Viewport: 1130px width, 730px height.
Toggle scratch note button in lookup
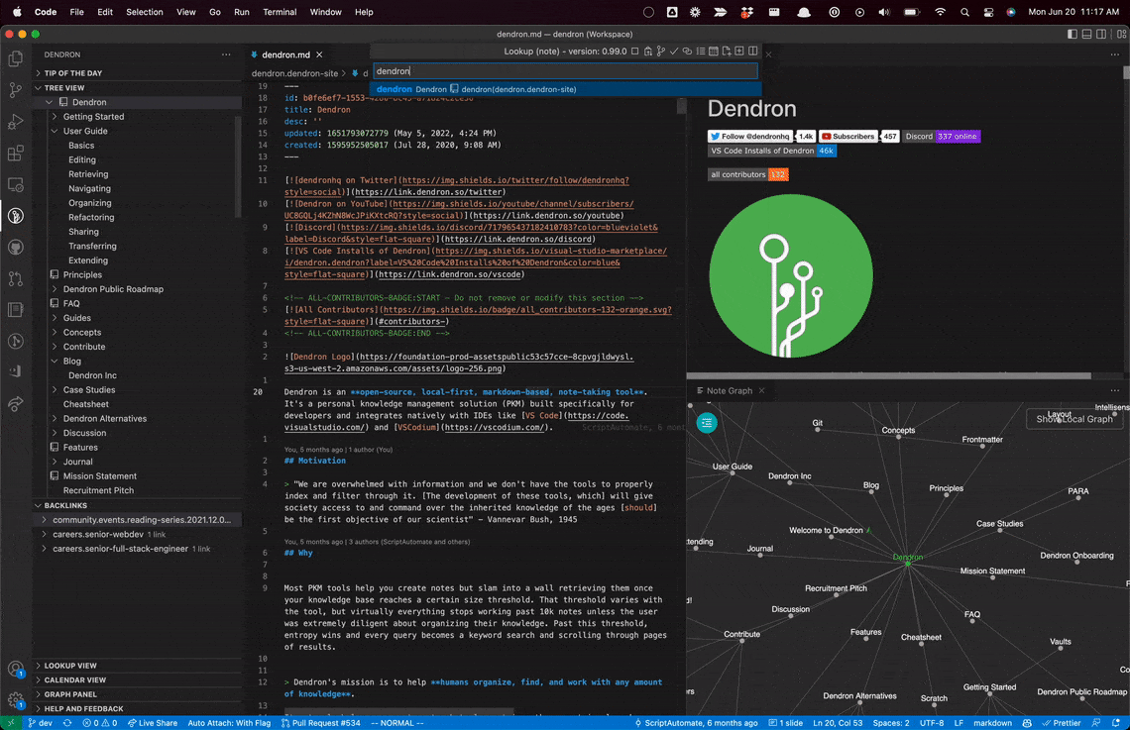[727, 52]
